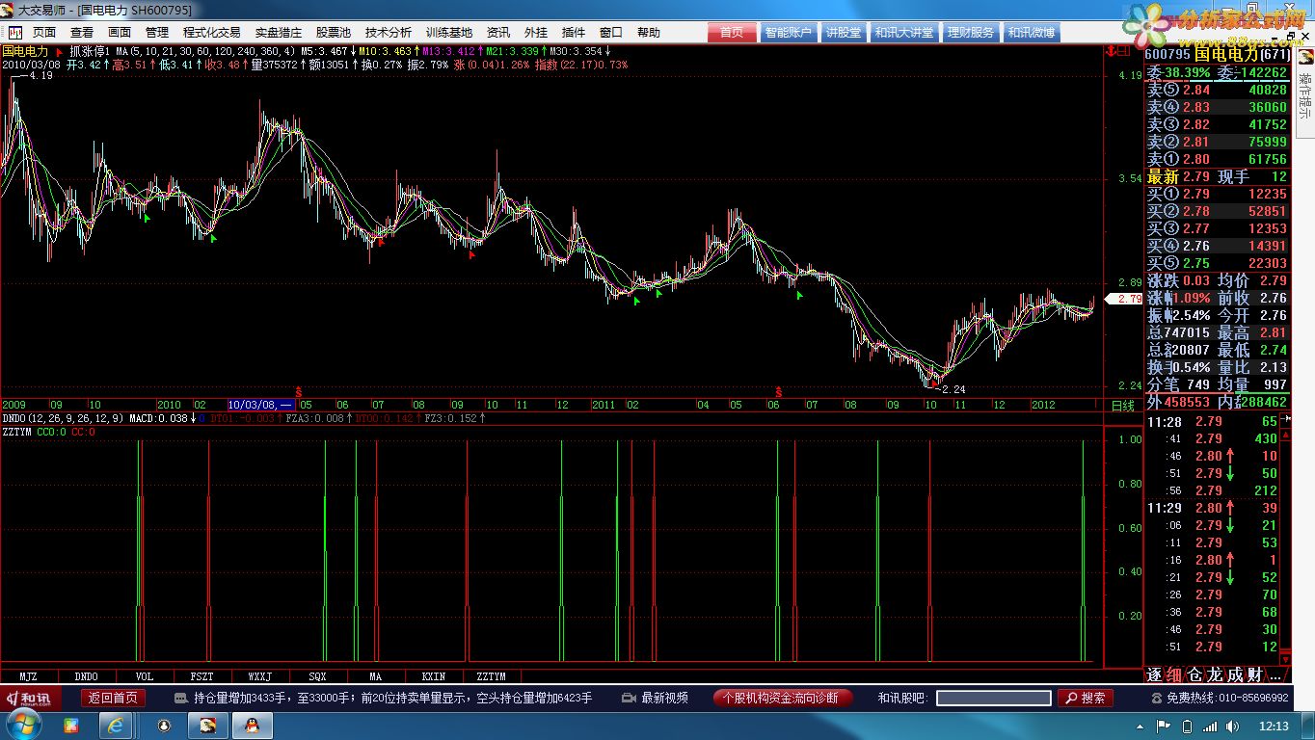Click the network signal tray icon

tap(1210, 727)
